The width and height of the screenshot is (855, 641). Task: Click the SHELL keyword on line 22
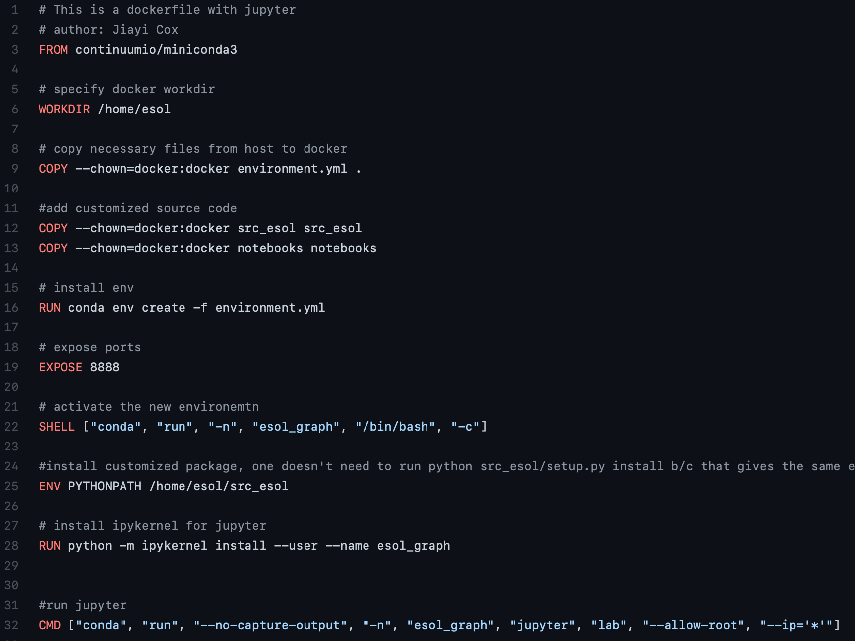click(57, 427)
